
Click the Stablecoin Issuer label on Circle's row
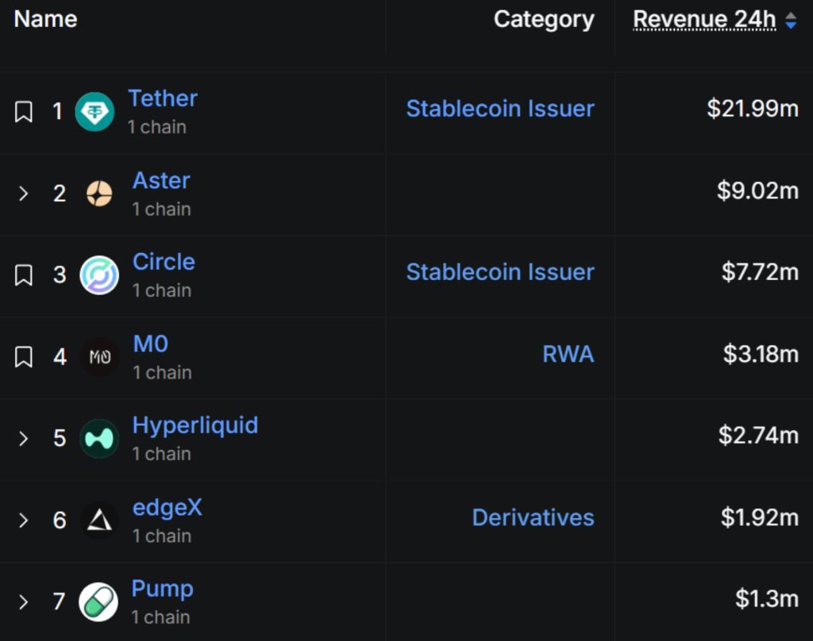click(500, 272)
